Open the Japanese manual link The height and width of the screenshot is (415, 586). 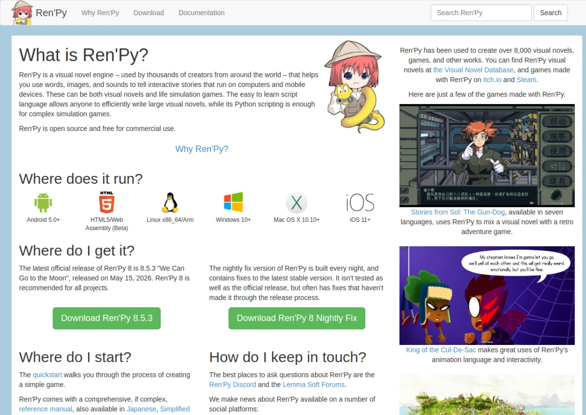(141, 409)
